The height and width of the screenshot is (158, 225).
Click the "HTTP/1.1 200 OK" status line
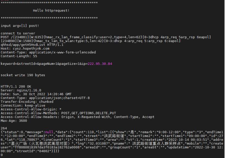point(16,87)
